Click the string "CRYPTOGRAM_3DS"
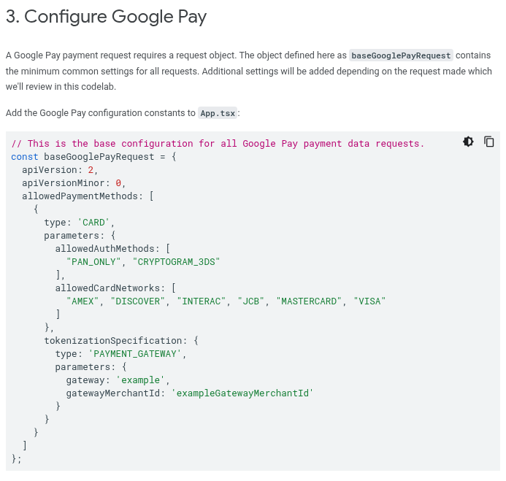The height and width of the screenshot is (481, 506). [x=176, y=262]
